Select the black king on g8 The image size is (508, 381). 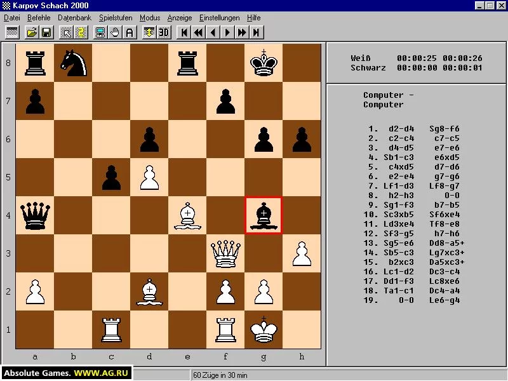coord(264,63)
